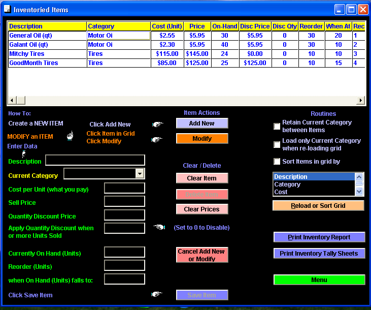This screenshot has height=310, width=371.
Task: Click the orange Modify button
Action: click(x=202, y=138)
